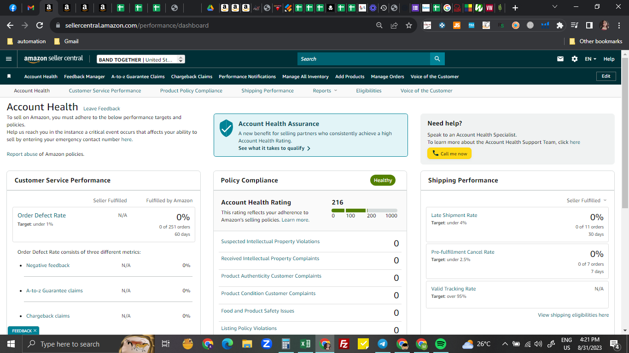
Task: Click the Report abuse link
Action: tap(22, 154)
